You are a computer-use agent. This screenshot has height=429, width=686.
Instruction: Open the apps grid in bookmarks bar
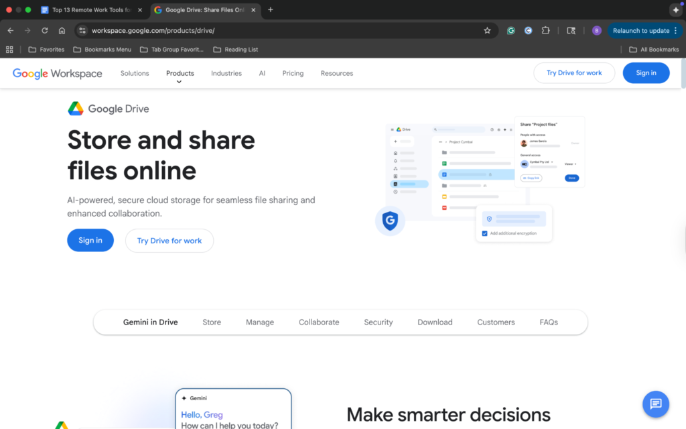tap(9, 50)
